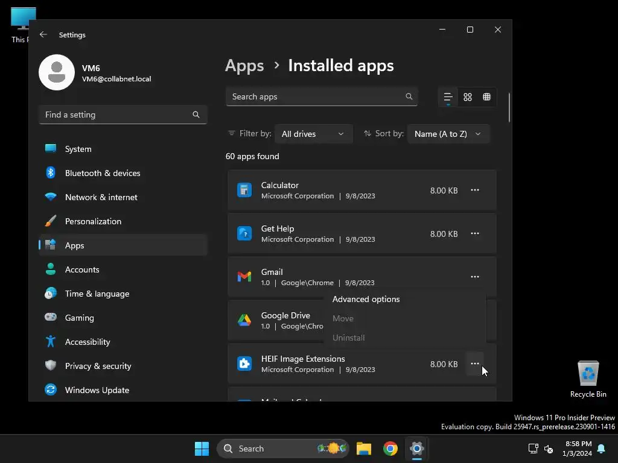This screenshot has width=618, height=463.
Task: Open Windows Update settings
Action: click(123, 390)
